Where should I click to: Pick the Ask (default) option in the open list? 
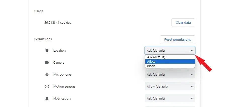pyautogui.click(x=170, y=57)
